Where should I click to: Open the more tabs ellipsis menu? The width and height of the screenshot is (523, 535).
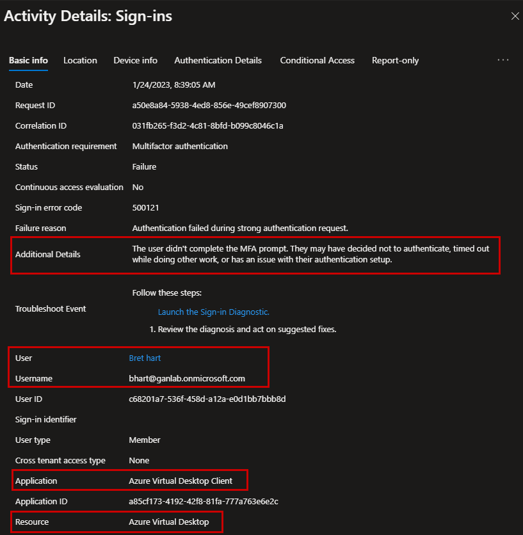click(503, 60)
